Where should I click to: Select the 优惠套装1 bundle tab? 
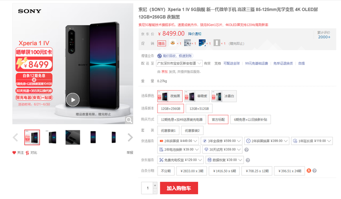168,130
